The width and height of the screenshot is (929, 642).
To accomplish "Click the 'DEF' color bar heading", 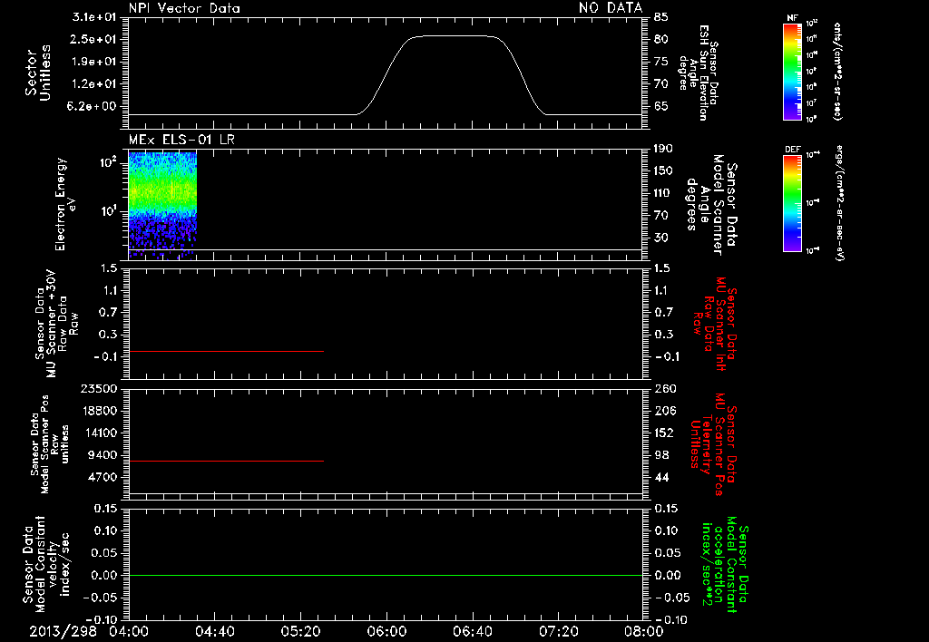I will pyautogui.click(x=793, y=150).
